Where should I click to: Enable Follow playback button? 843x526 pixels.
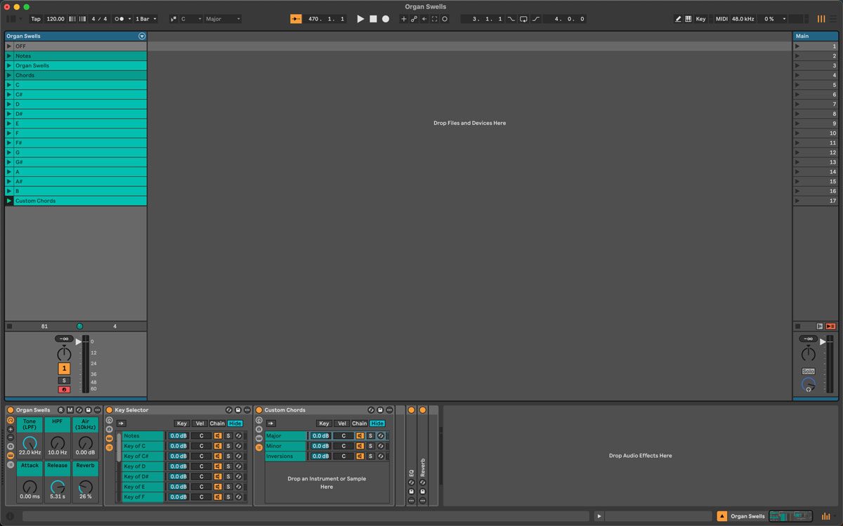coord(296,19)
